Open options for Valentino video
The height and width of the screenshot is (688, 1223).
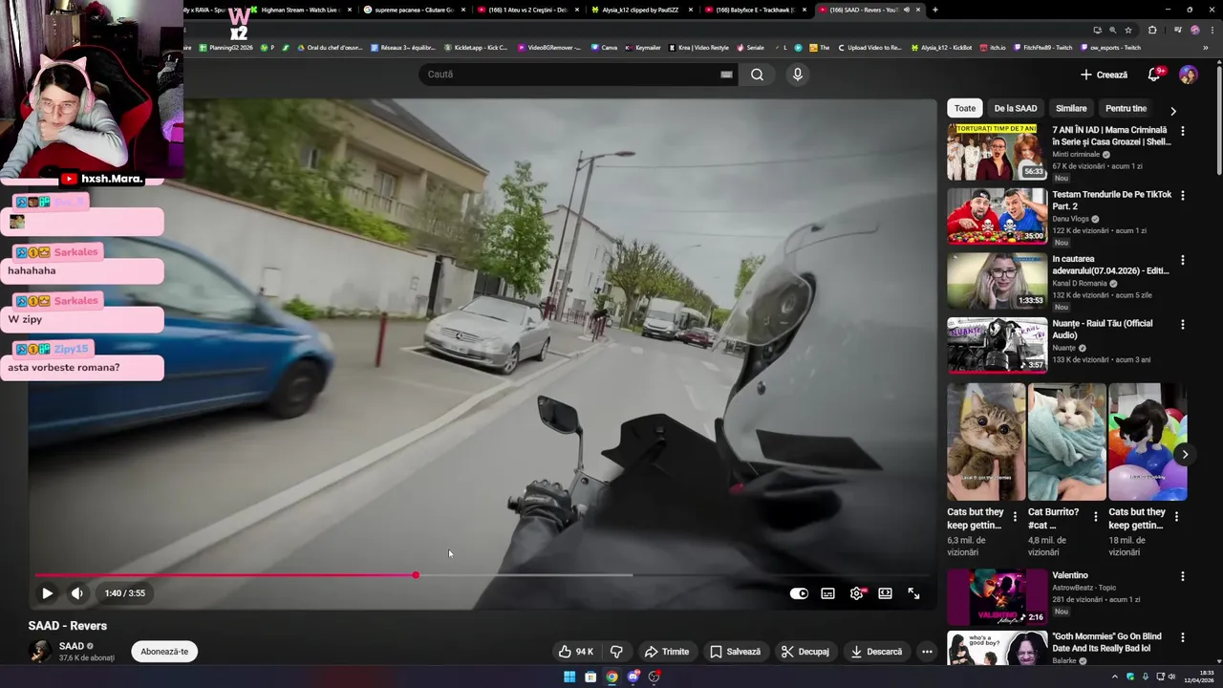click(1183, 576)
